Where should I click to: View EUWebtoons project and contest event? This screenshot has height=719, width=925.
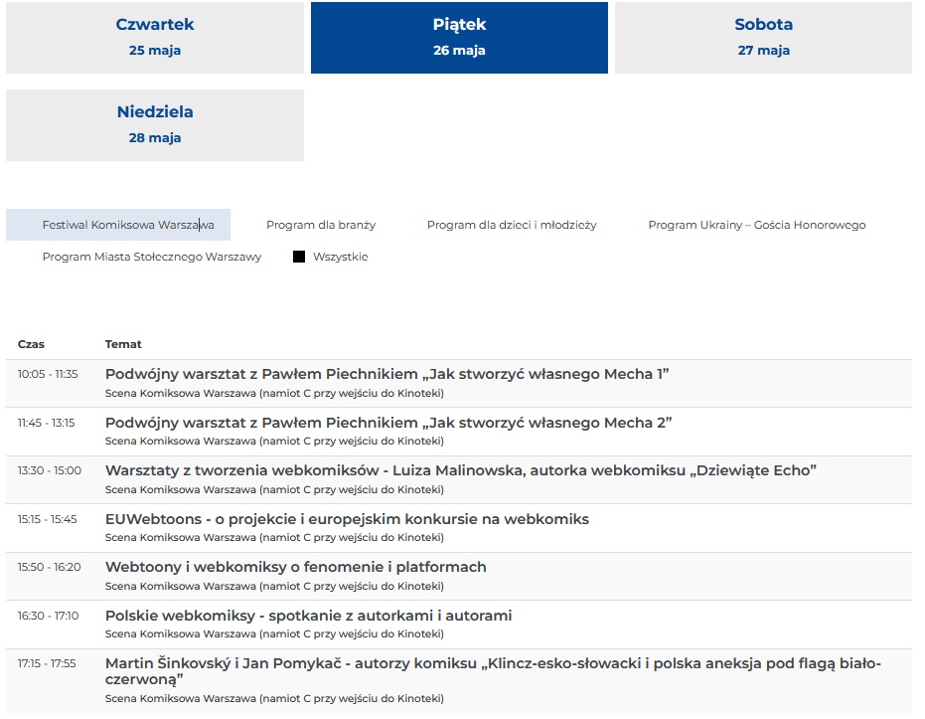click(x=347, y=519)
